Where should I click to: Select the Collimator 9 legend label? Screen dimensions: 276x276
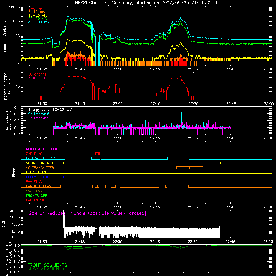(x=39, y=118)
